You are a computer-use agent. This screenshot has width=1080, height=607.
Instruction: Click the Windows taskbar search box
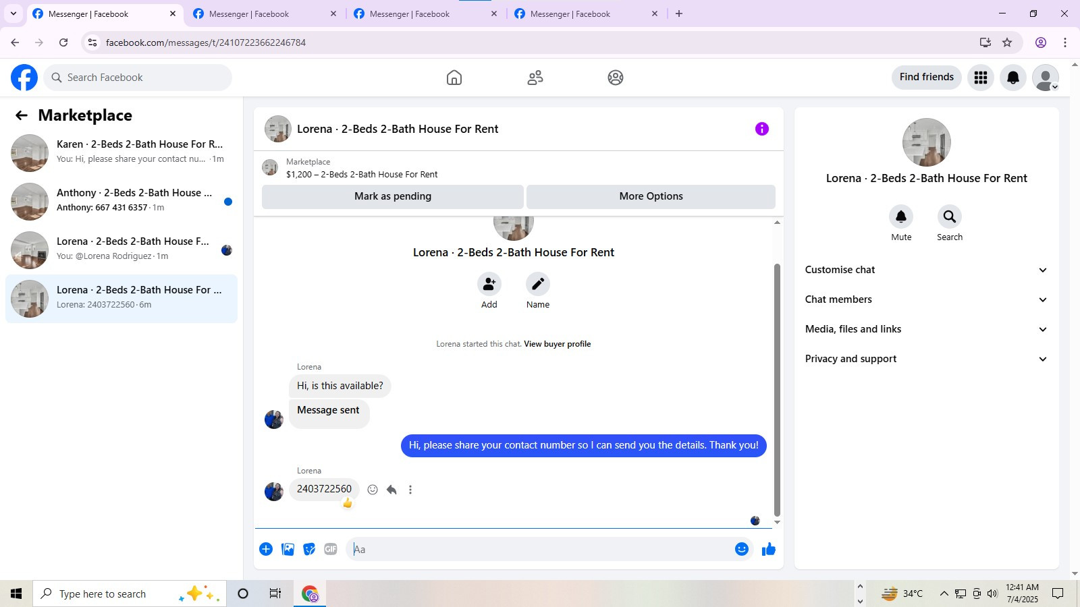tap(130, 594)
